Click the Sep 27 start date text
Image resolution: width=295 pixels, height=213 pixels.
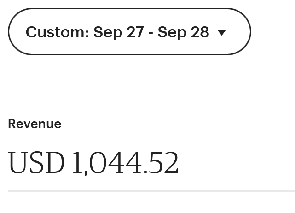pos(118,32)
